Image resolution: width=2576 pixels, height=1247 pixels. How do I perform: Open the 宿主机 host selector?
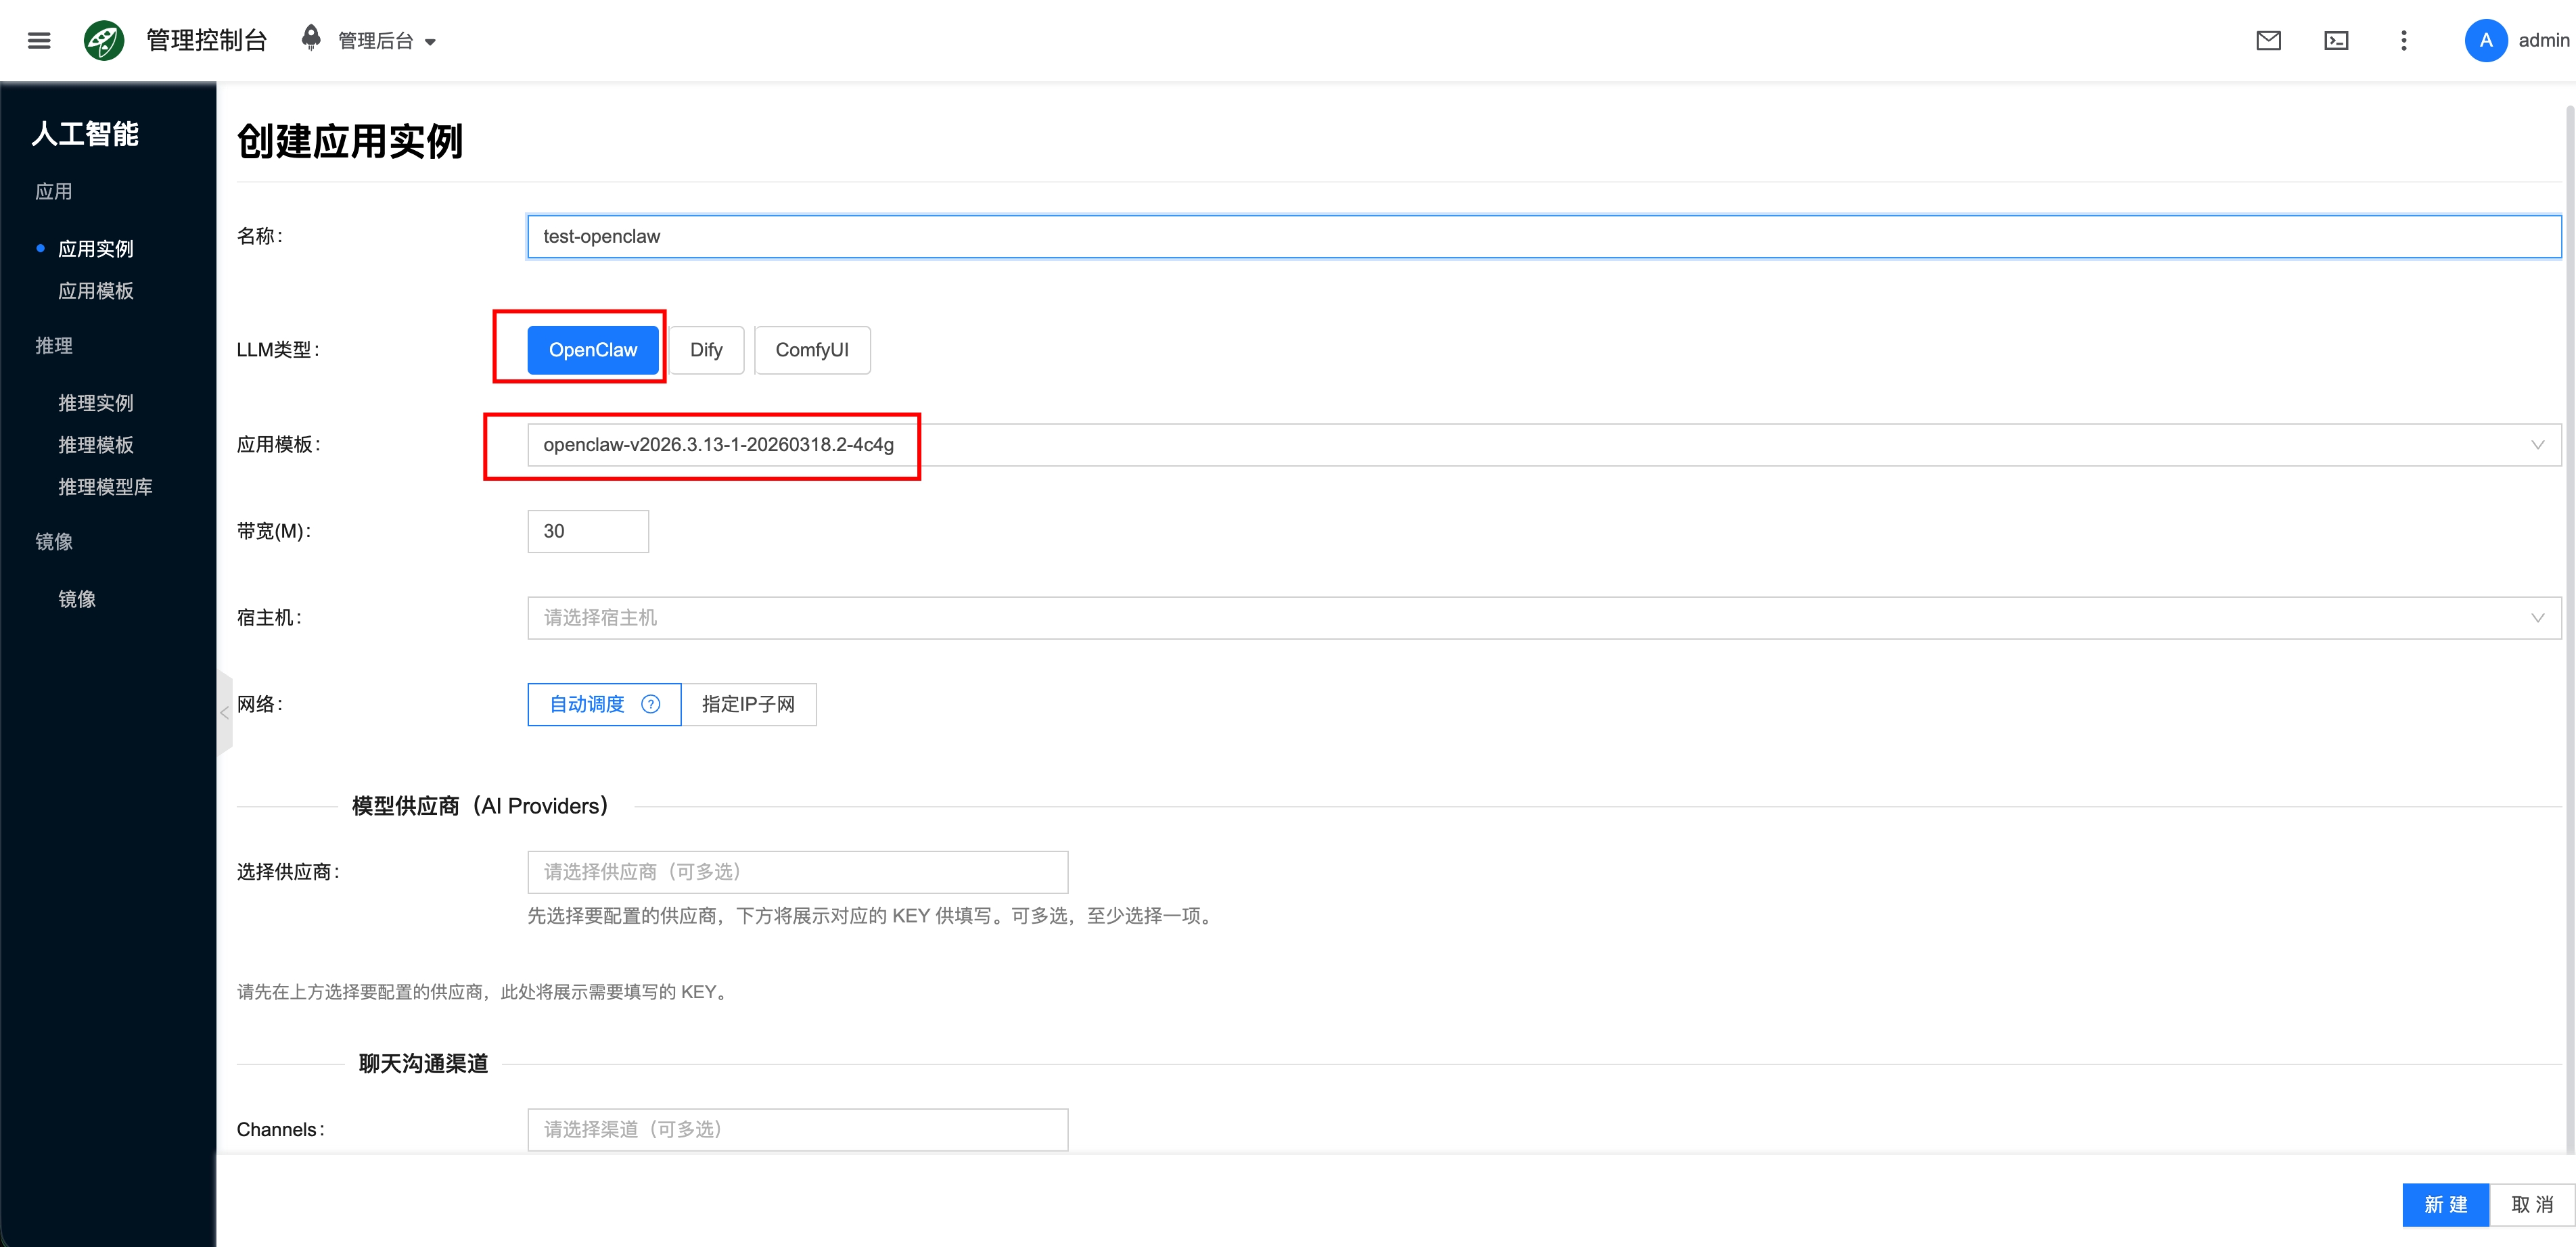point(1543,618)
